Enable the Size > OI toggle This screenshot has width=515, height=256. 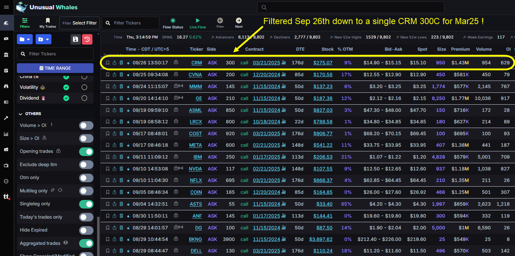click(86, 138)
